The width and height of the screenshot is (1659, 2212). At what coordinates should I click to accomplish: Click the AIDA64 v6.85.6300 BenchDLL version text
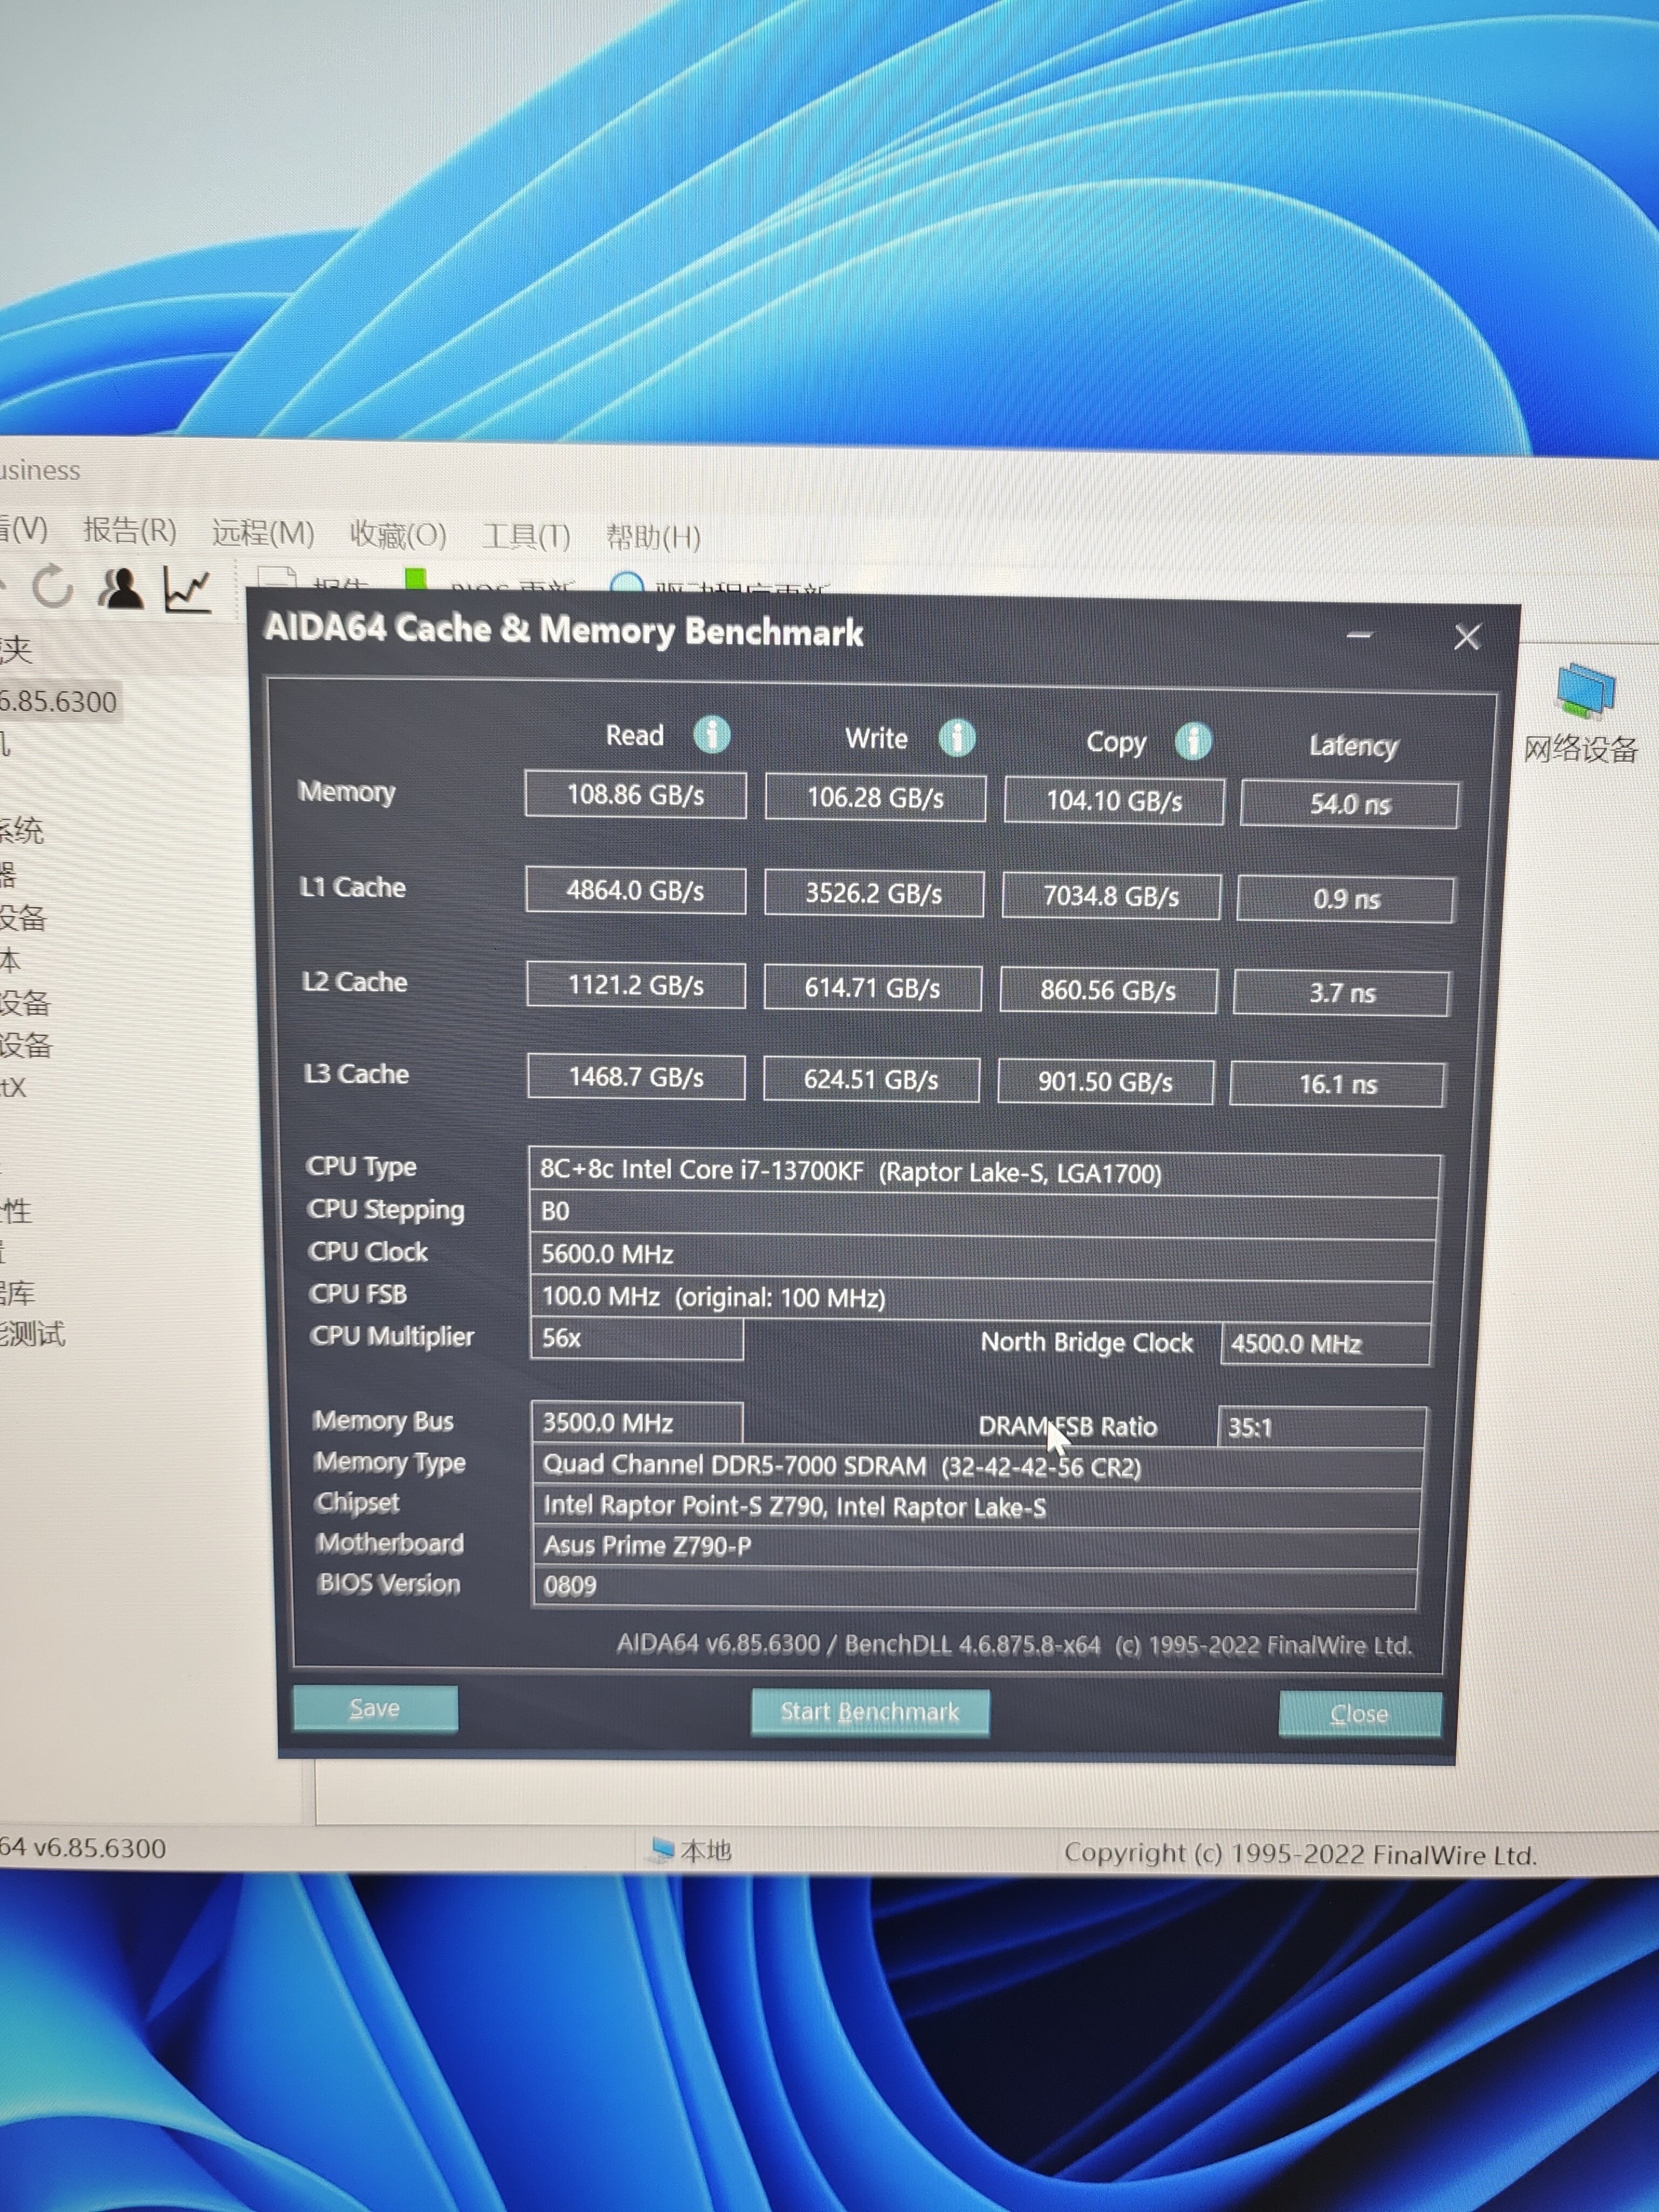tap(1014, 1645)
